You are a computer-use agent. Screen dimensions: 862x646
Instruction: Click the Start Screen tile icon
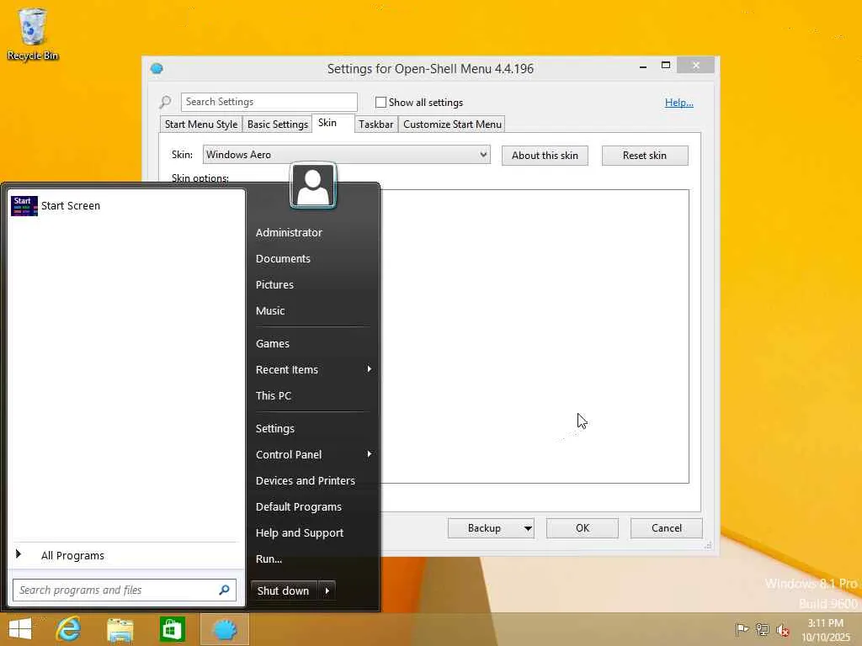[x=24, y=206]
